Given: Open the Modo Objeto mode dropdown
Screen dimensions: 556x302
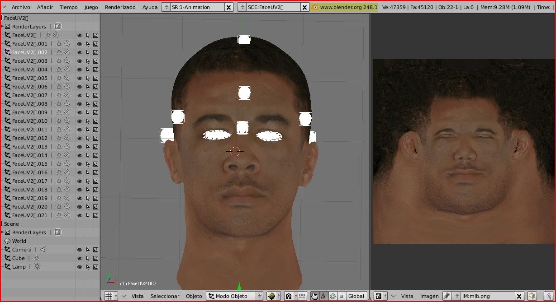Looking at the screenshot, I should [234, 296].
